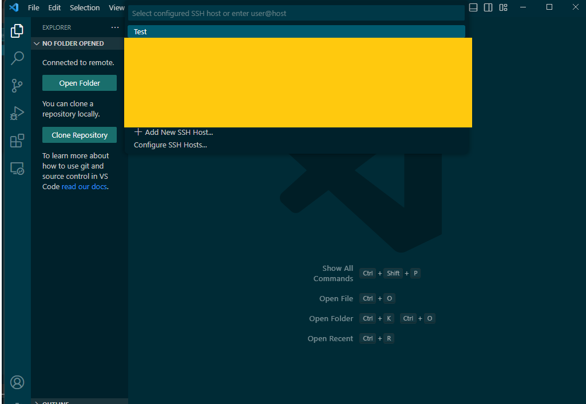Click the Explorer icon in activity bar
Screen dimensions: 586x404
click(x=17, y=30)
